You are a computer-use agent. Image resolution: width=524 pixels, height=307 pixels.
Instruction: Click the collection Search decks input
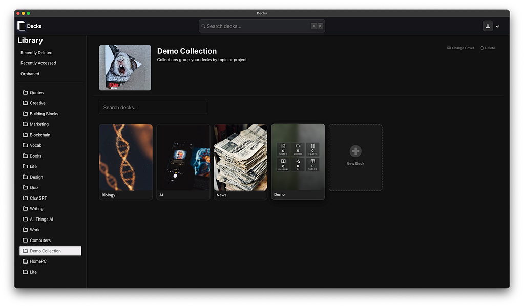coord(153,107)
